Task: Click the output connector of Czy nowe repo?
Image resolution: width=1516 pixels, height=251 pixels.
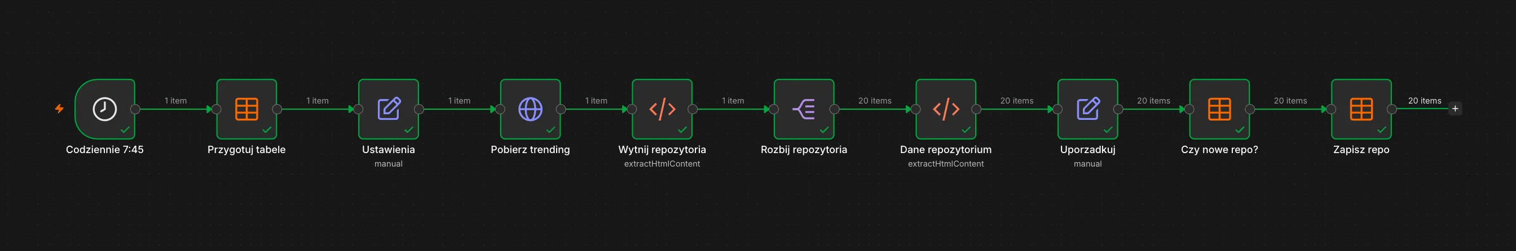Action: (1250, 109)
